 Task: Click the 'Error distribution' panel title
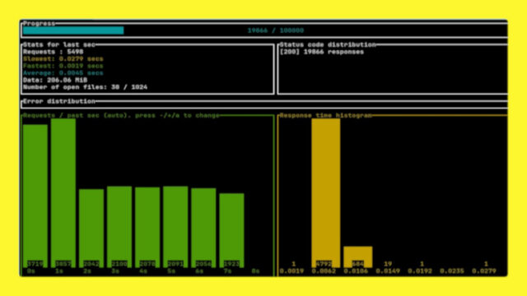pos(59,101)
